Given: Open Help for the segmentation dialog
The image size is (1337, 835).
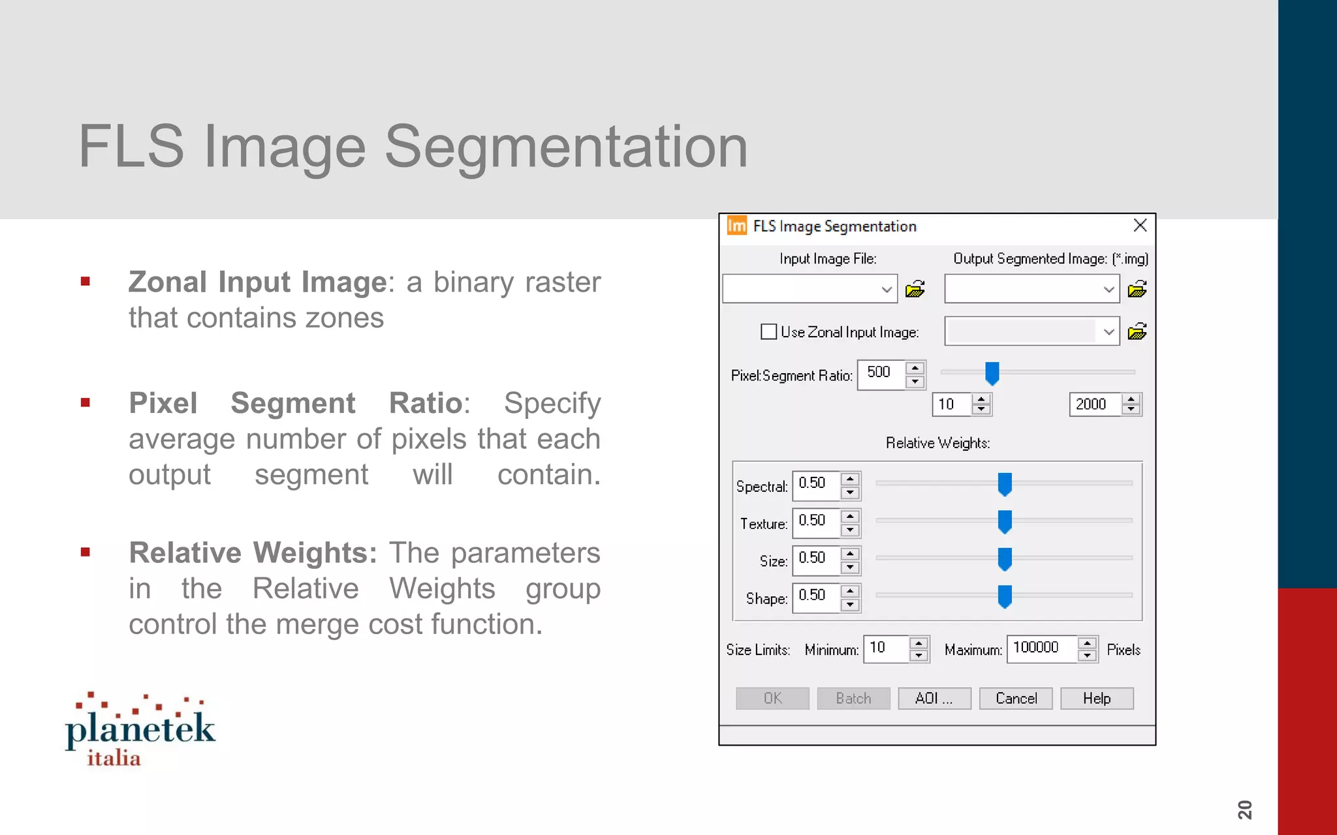Looking at the screenshot, I should [1096, 698].
